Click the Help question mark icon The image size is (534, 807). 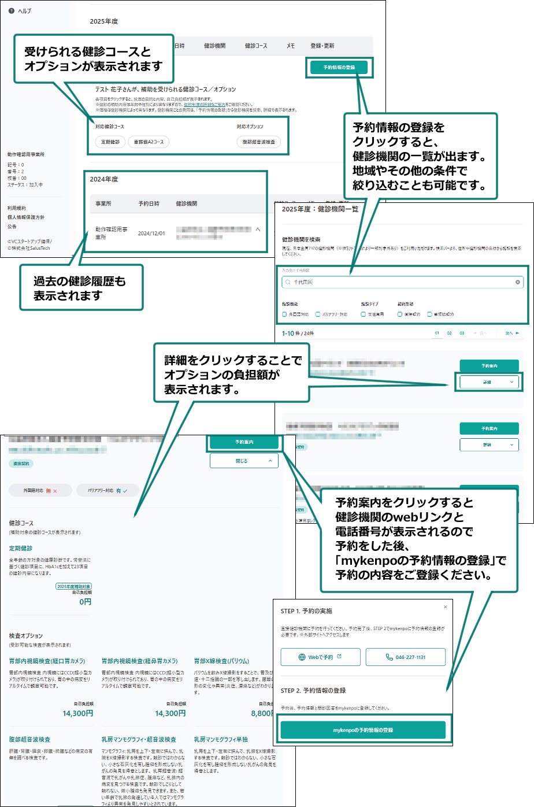click(12, 11)
